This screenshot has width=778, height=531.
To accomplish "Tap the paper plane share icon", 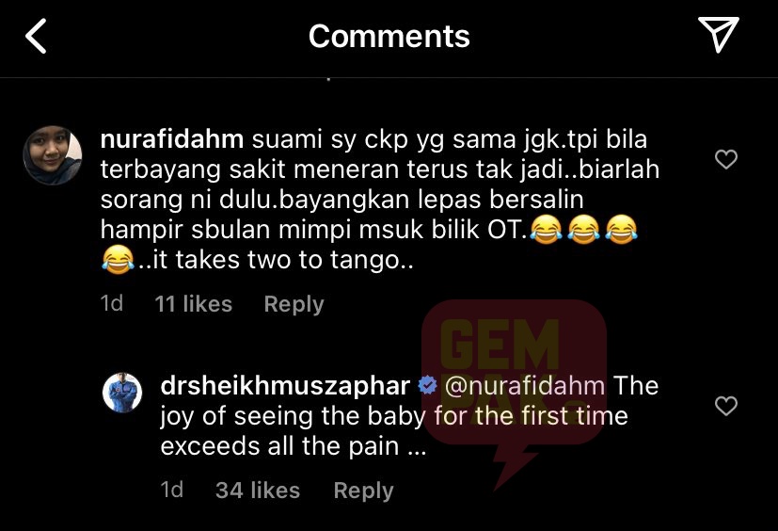I will click(x=718, y=34).
